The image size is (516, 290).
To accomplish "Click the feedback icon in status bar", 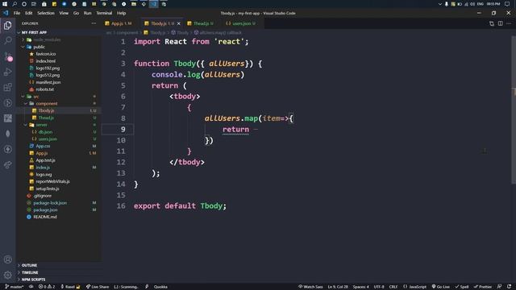I will (499, 287).
